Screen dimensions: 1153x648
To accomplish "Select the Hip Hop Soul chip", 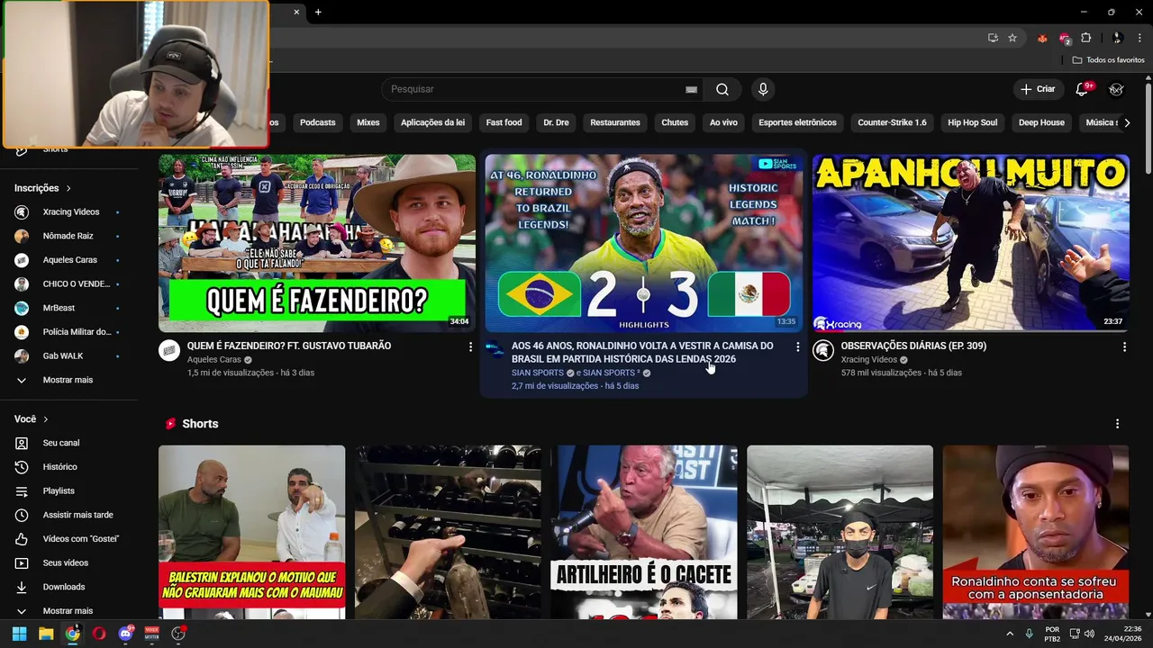I will pos(972,122).
